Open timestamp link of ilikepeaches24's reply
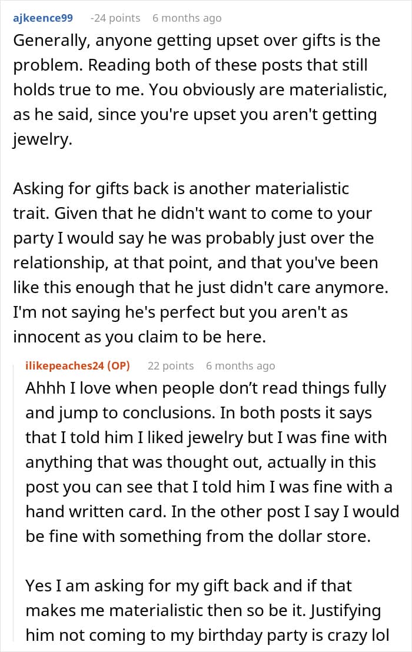412x652 pixels. tap(240, 366)
